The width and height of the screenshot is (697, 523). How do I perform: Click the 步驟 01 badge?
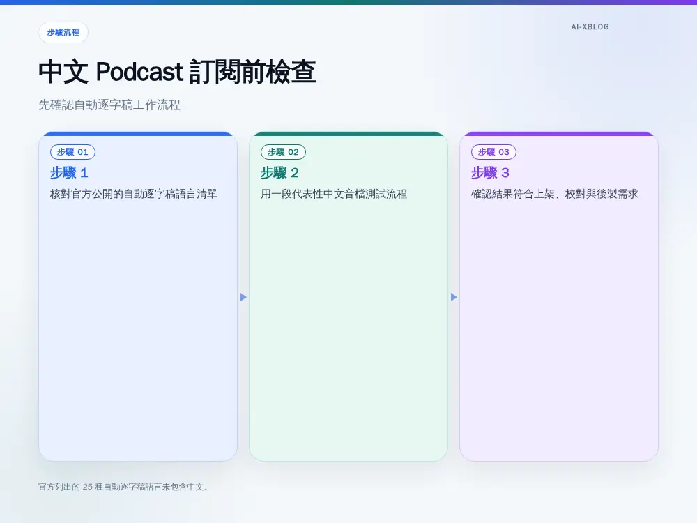[x=73, y=152]
